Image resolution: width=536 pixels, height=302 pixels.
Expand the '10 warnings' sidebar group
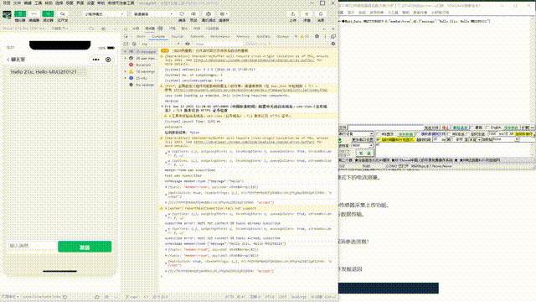(126, 71)
